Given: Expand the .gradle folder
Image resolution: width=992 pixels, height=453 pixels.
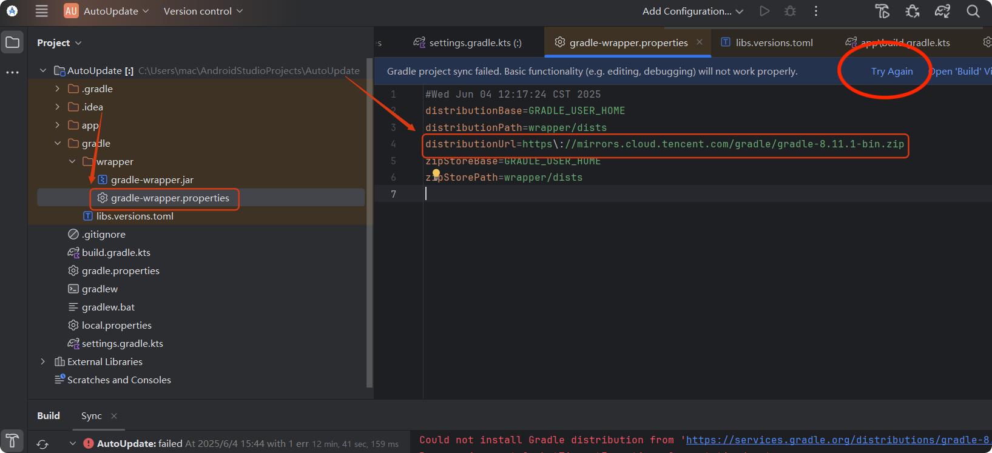Looking at the screenshot, I should (58, 89).
